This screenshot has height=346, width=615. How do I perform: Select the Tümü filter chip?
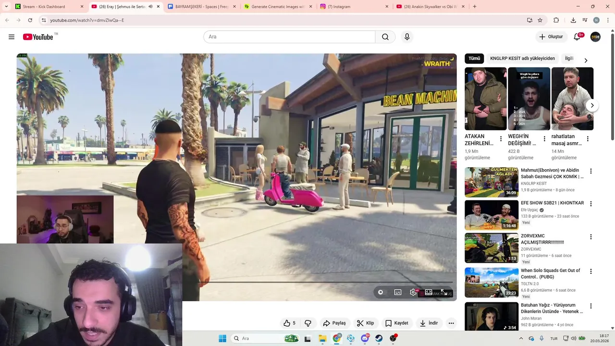tap(474, 59)
